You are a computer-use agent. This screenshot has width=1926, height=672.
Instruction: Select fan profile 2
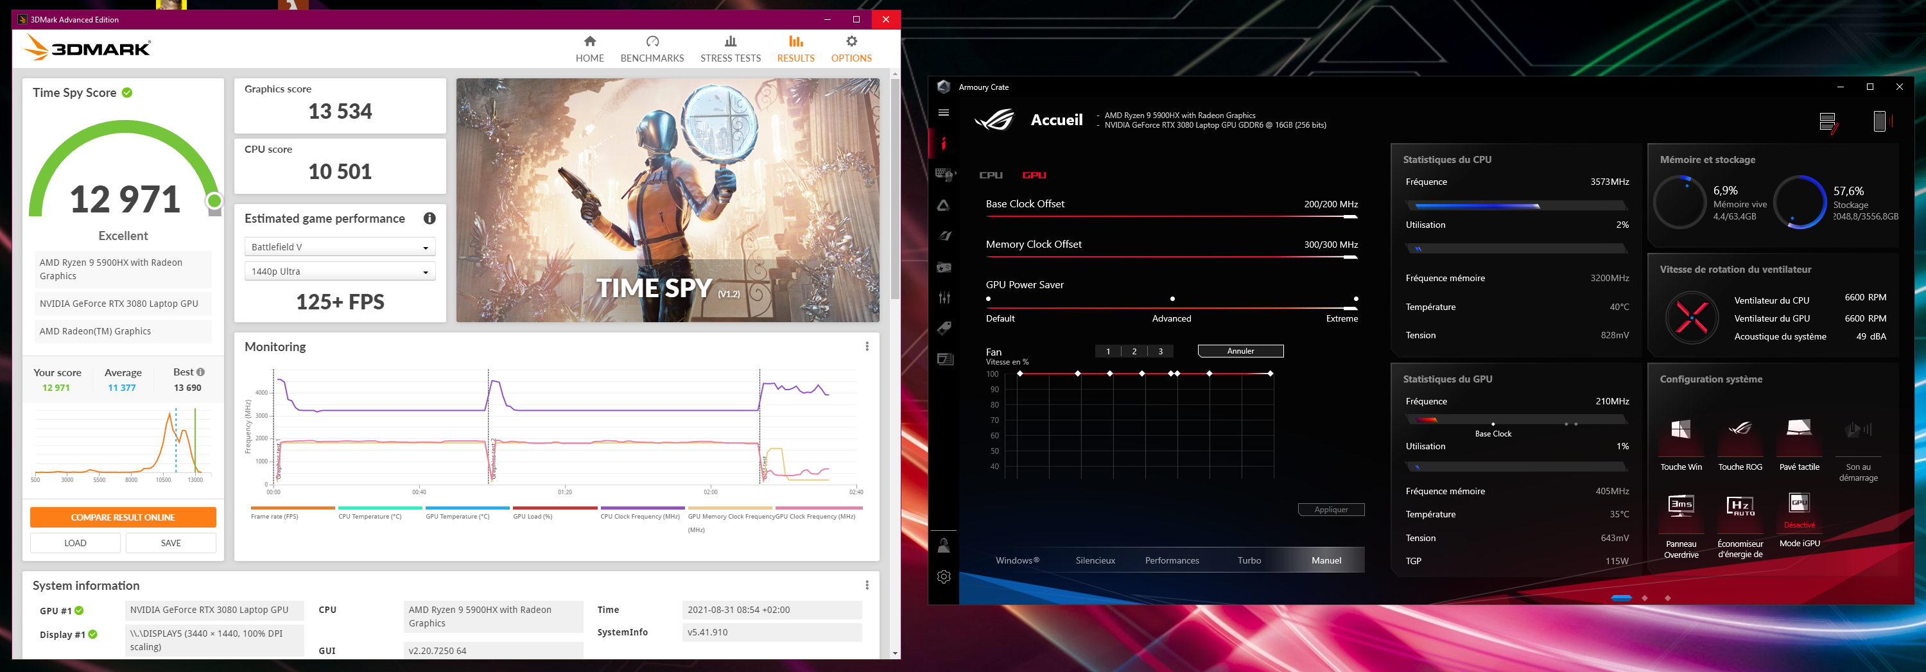[1134, 351]
